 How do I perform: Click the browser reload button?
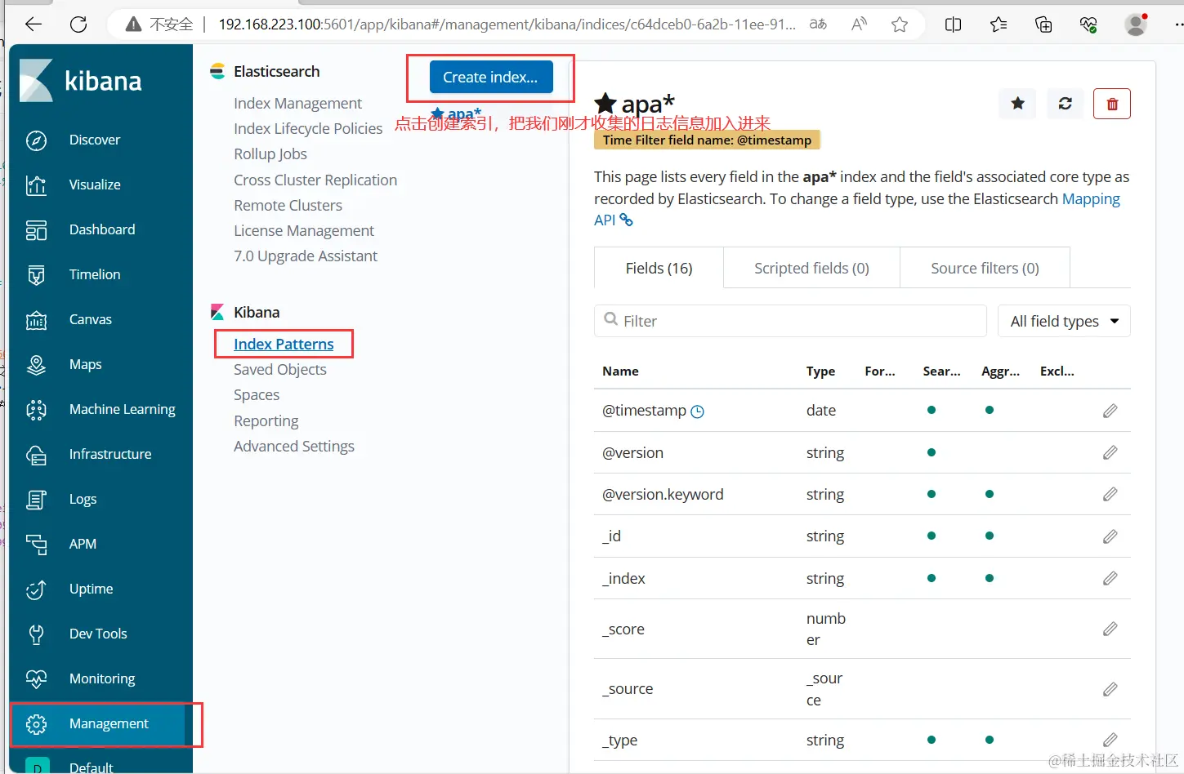(78, 24)
